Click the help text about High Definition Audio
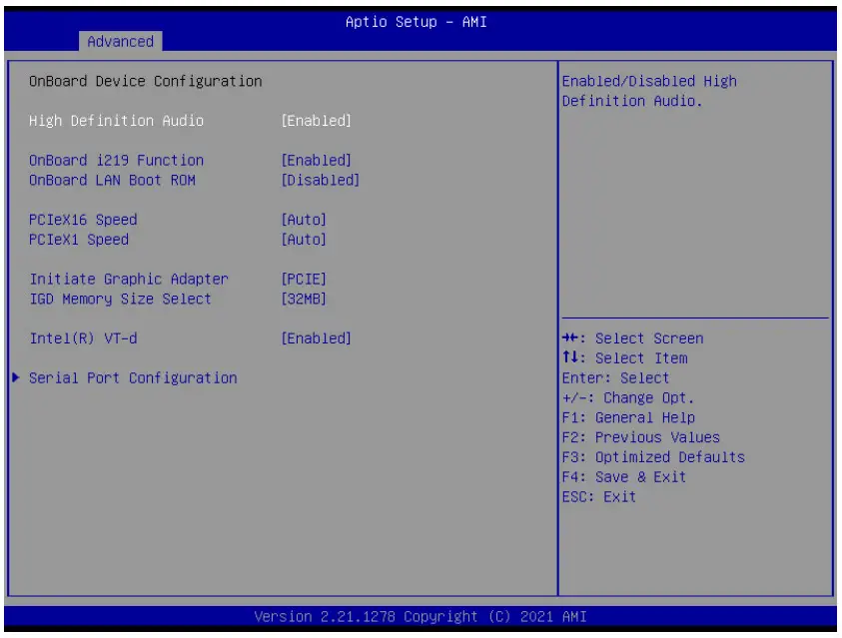The height and width of the screenshot is (638, 842). tap(649, 91)
